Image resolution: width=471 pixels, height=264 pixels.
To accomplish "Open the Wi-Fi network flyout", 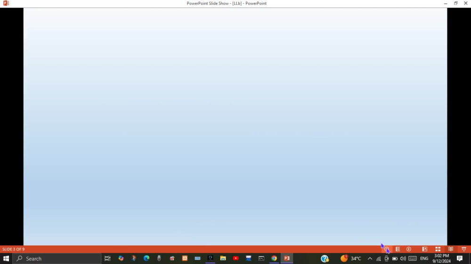I will click(x=379, y=258).
